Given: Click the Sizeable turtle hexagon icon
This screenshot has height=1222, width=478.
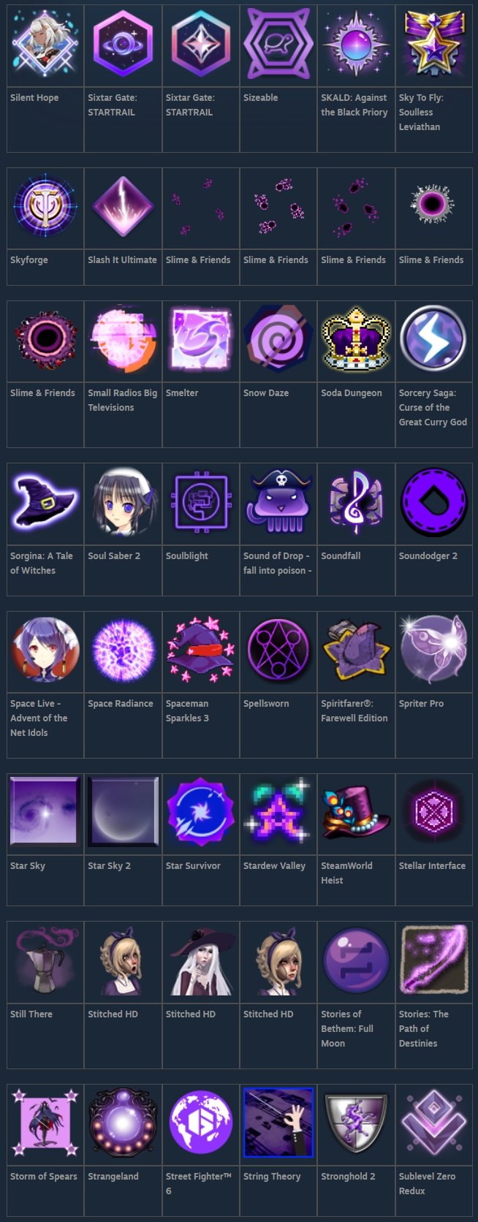Looking at the screenshot, I should tap(278, 44).
